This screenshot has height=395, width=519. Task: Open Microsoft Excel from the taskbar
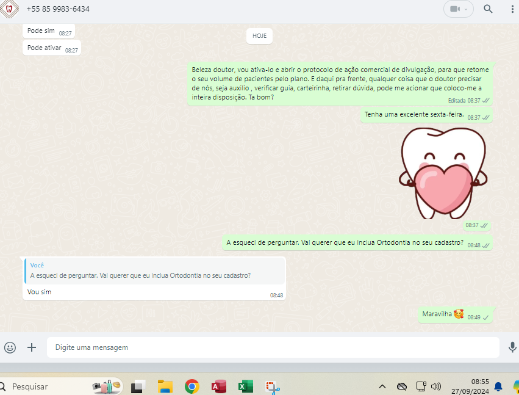pos(245,386)
